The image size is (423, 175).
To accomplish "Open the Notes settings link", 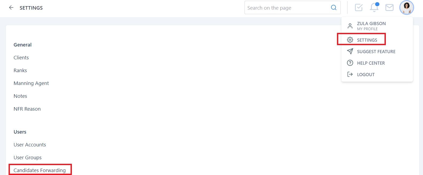I will coord(20,96).
